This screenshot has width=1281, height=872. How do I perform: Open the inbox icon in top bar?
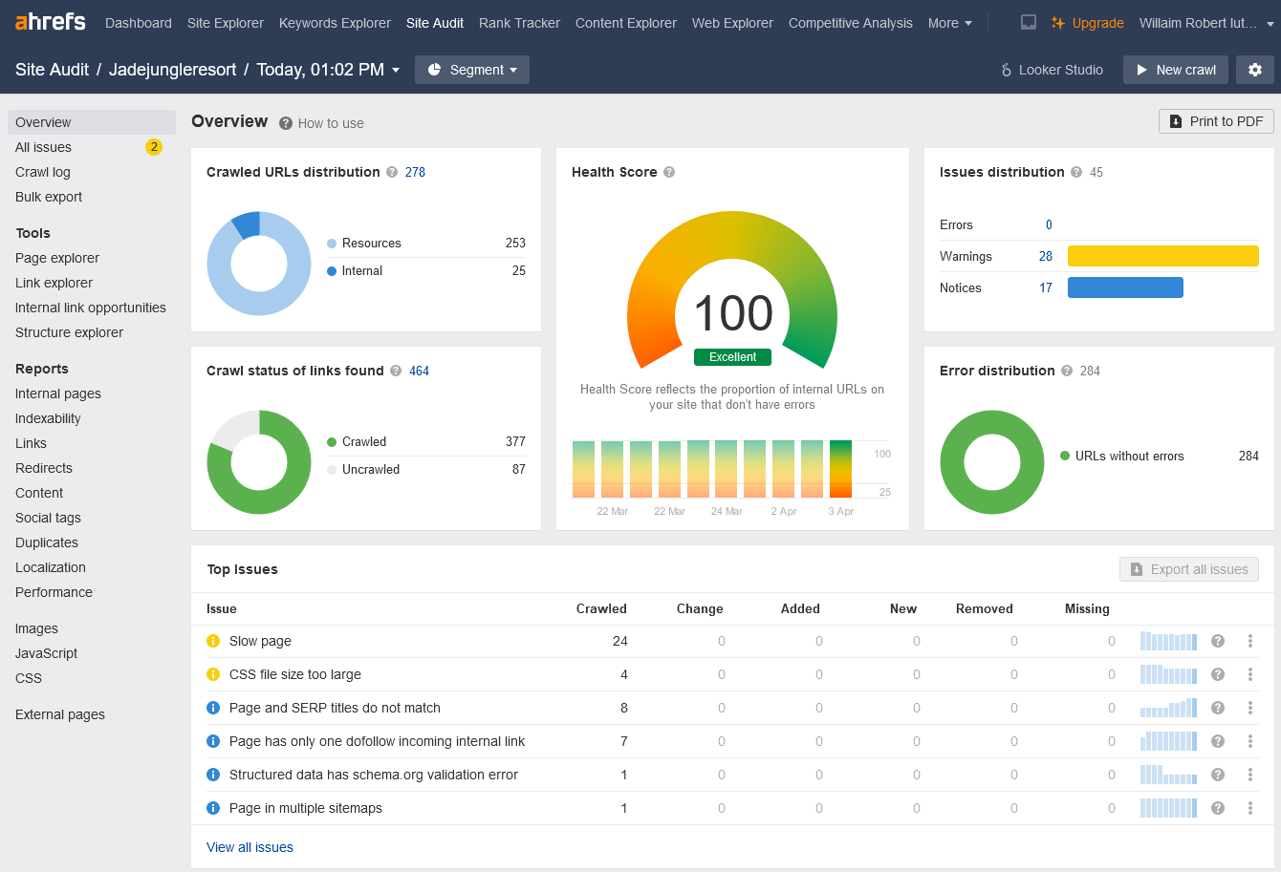tap(1029, 23)
